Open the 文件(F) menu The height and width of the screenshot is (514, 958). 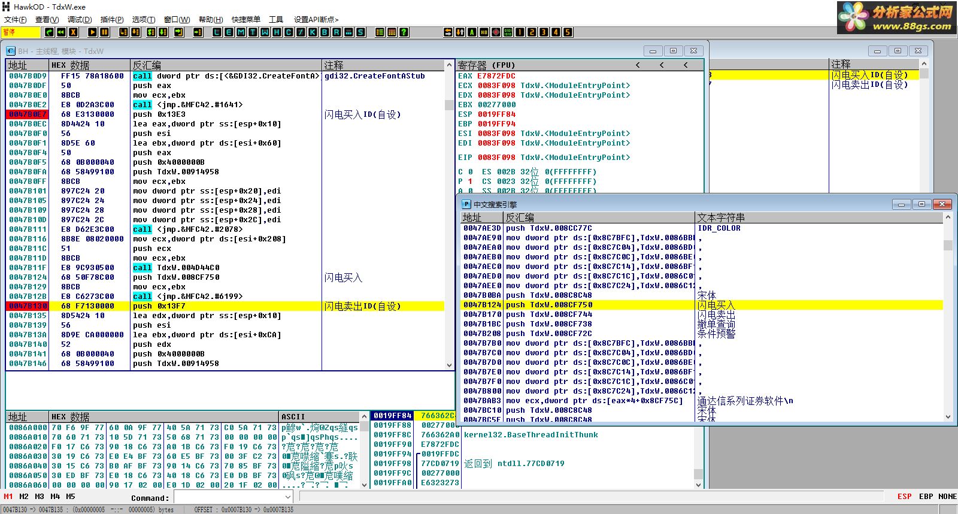[x=16, y=19]
